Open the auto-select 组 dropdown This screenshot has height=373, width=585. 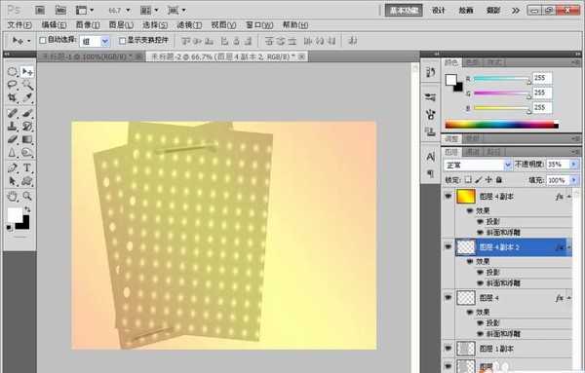105,41
